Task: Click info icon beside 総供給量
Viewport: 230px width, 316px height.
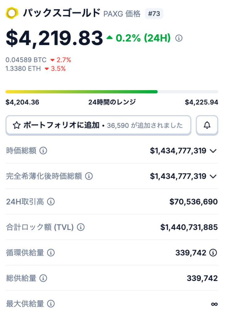Action: pyautogui.click(x=44, y=278)
